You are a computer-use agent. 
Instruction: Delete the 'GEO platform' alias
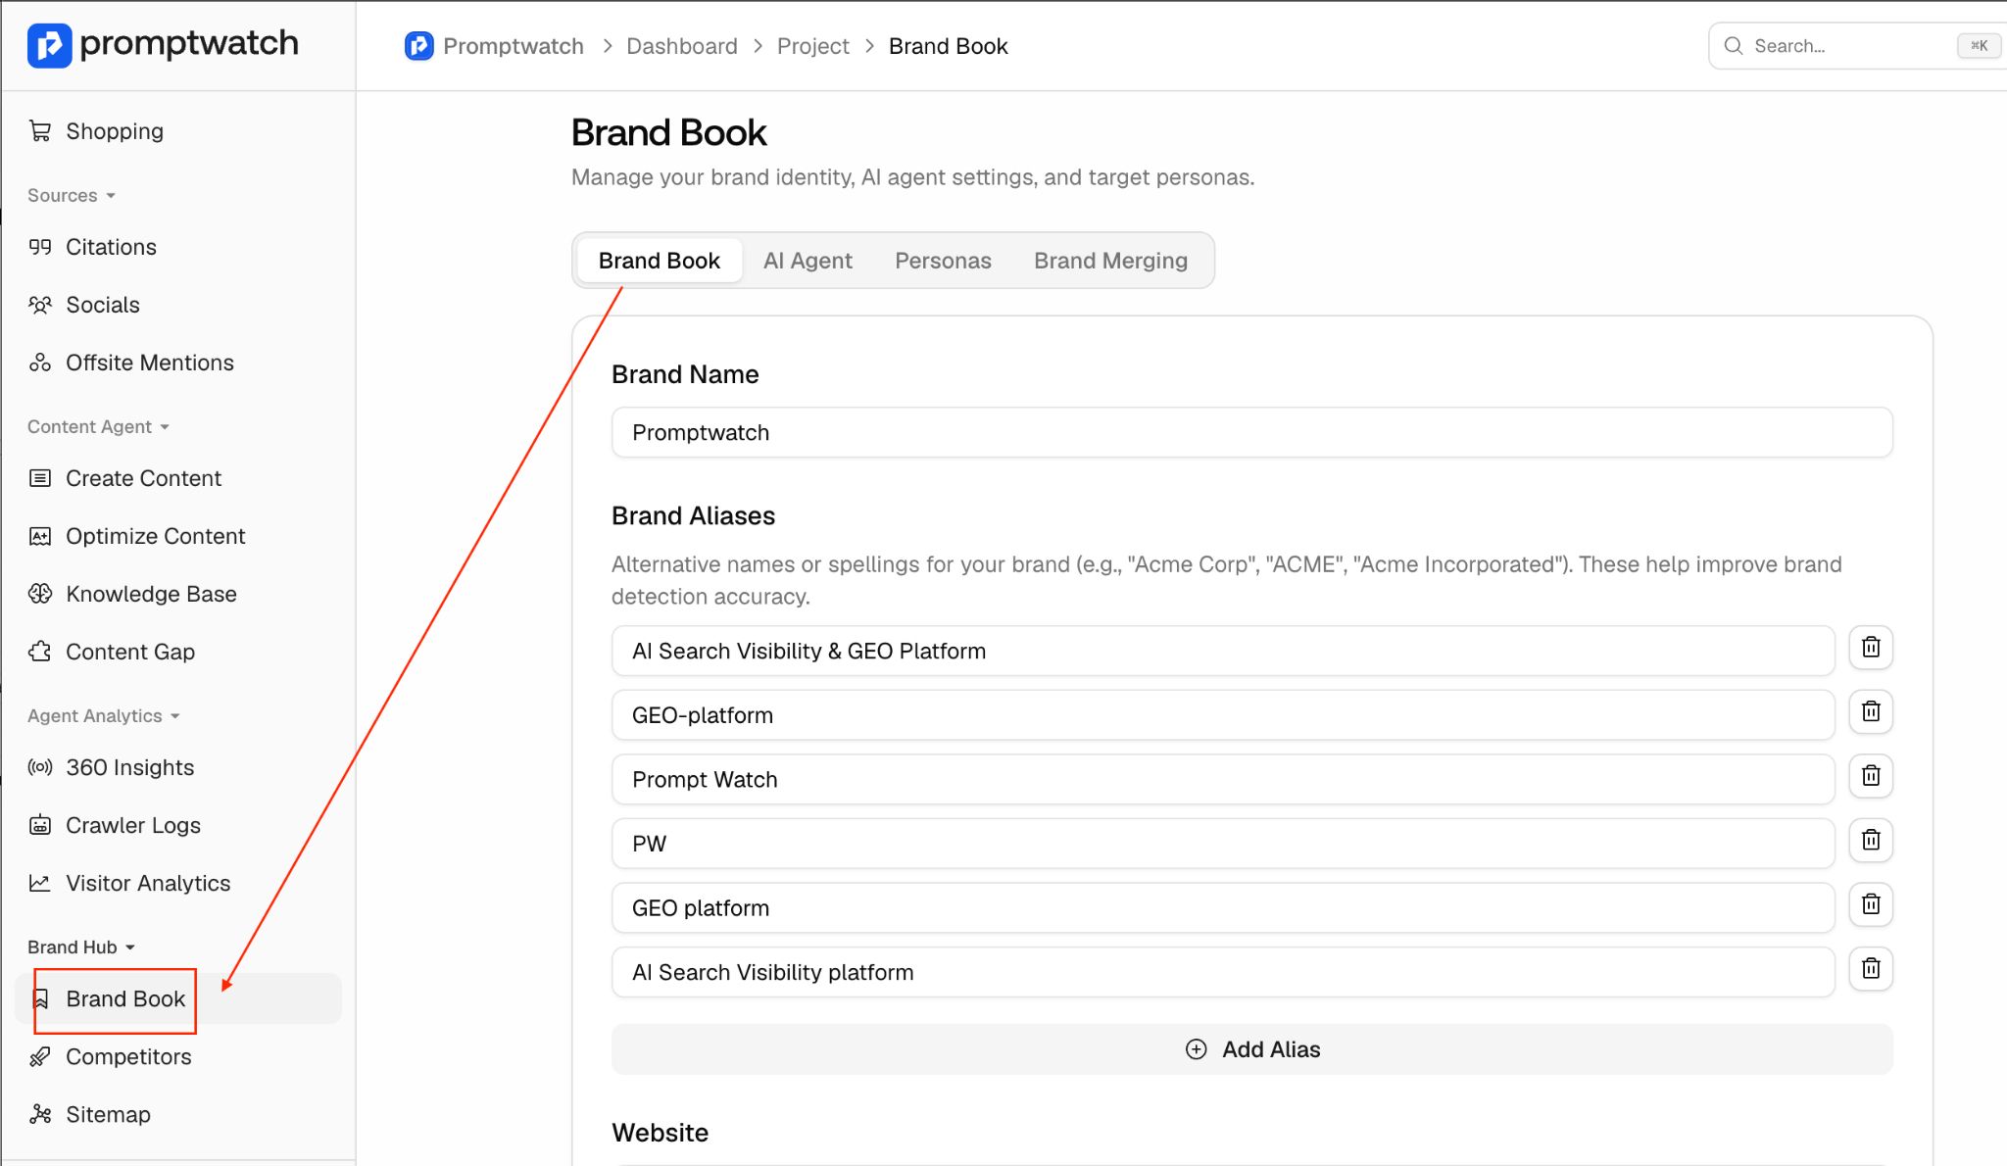[x=1871, y=904]
